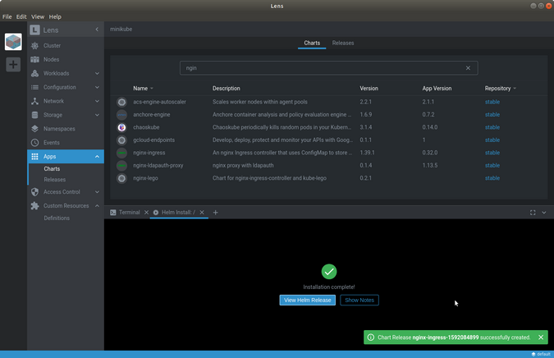Add a new cluster with plus icon

point(13,64)
